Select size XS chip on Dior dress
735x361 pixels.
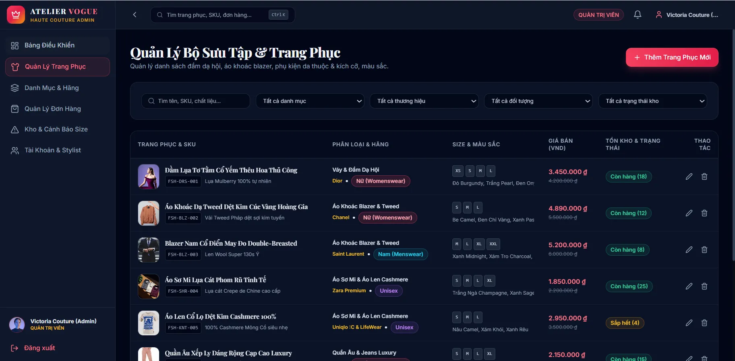point(458,171)
